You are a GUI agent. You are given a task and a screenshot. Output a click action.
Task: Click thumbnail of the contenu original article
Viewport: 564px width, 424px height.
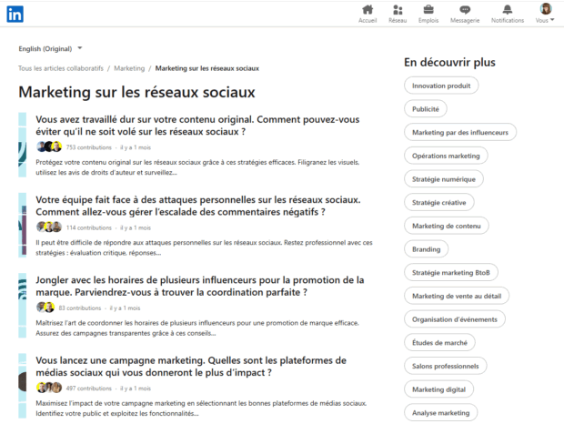coord(23,145)
